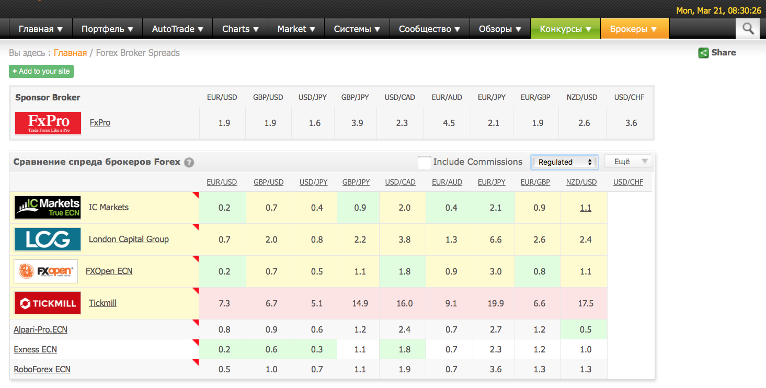Open the Портфель menu

click(108, 29)
